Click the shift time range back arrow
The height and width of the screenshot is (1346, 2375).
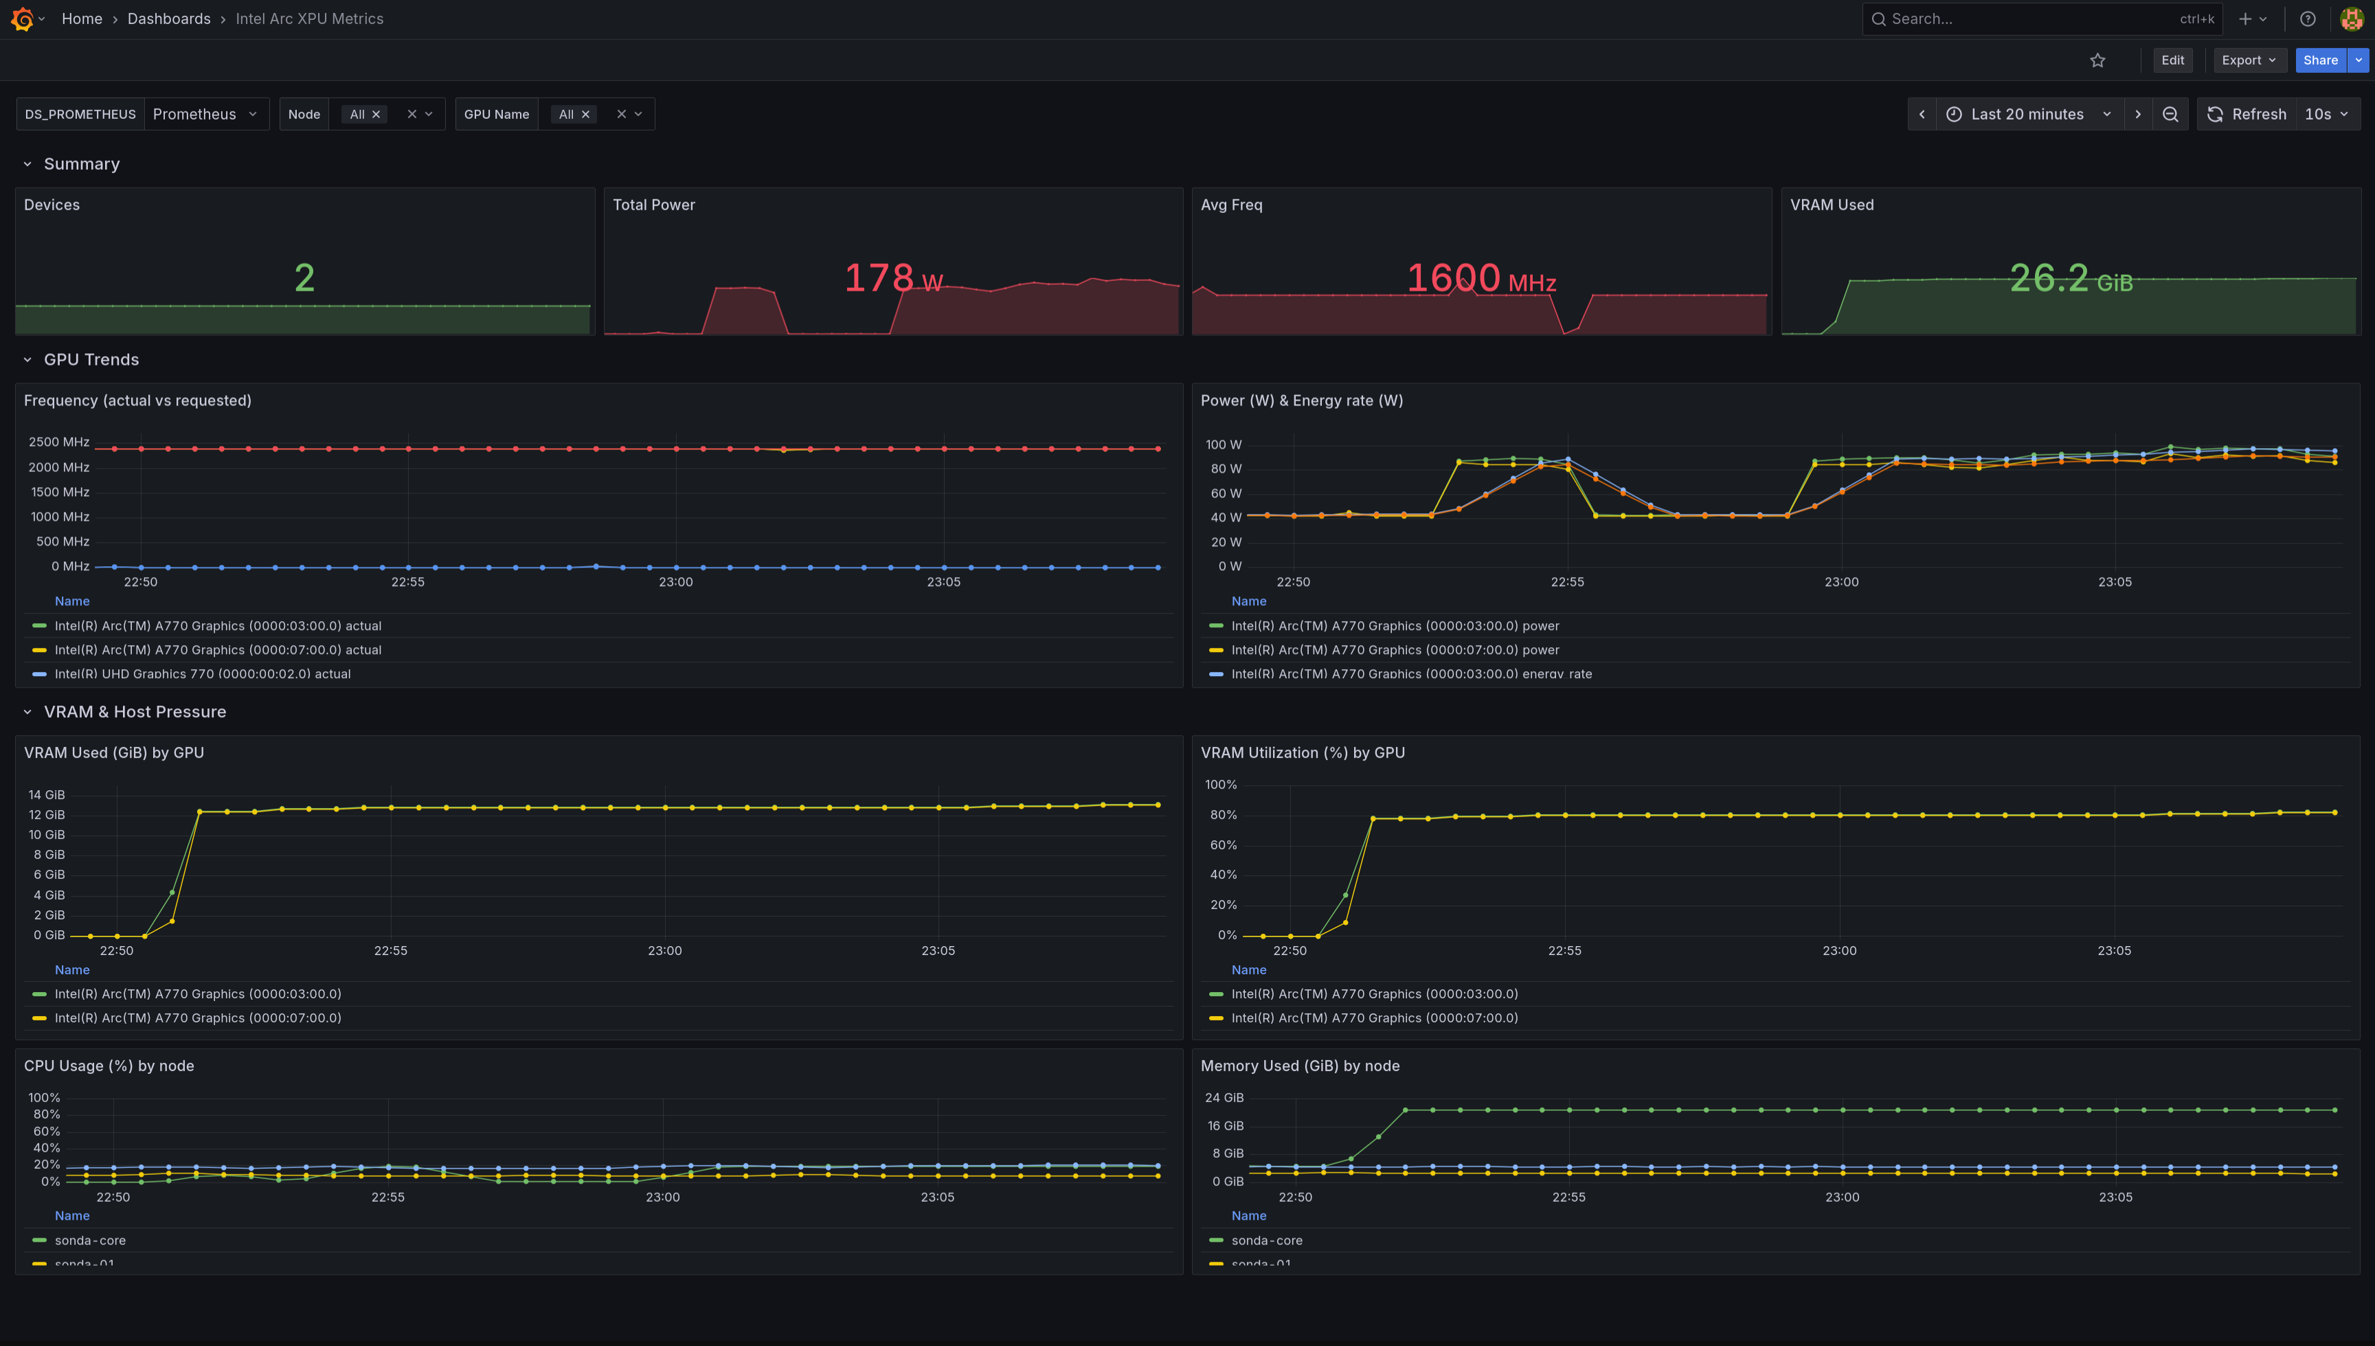(1922, 113)
